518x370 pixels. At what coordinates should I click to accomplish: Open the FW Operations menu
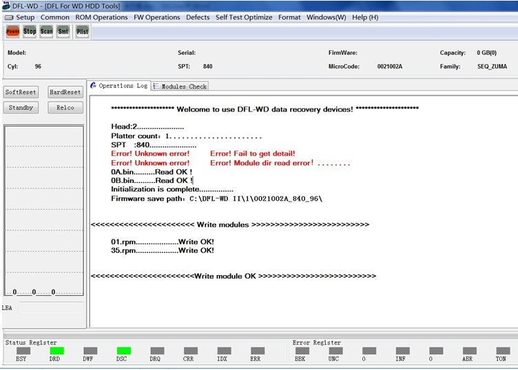pyautogui.click(x=157, y=17)
